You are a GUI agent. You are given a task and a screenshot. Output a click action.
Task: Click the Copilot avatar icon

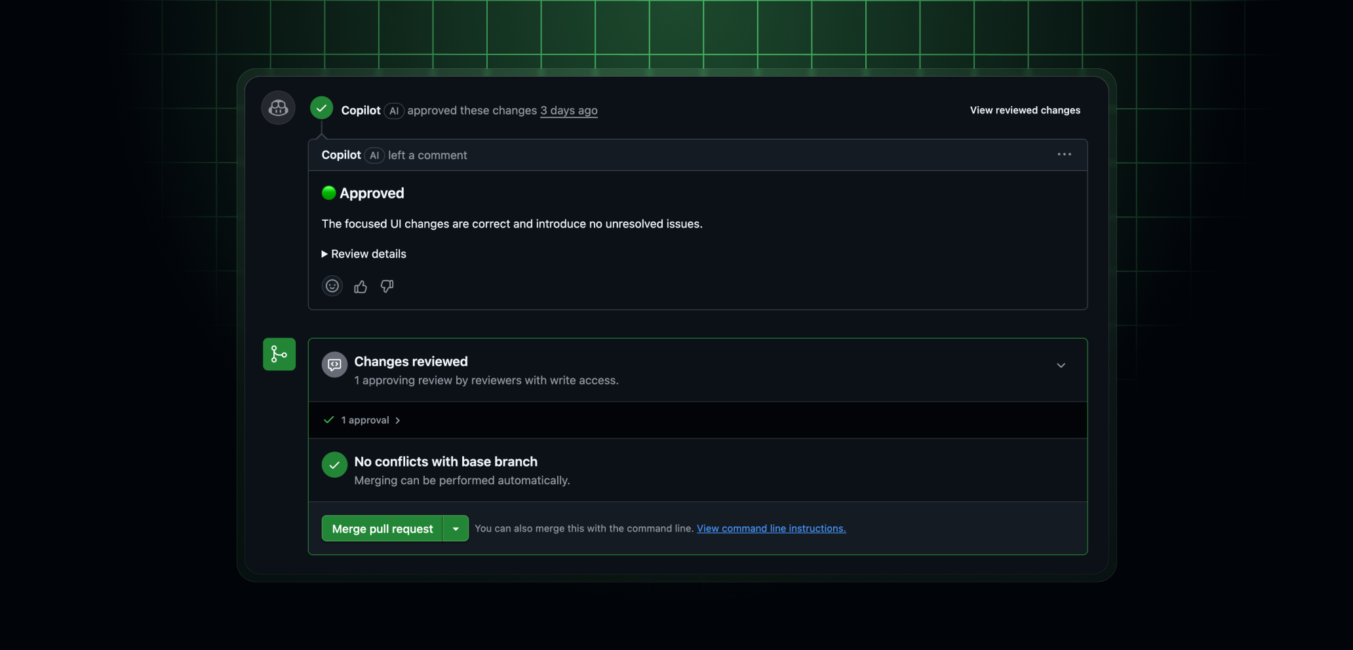pyautogui.click(x=278, y=107)
